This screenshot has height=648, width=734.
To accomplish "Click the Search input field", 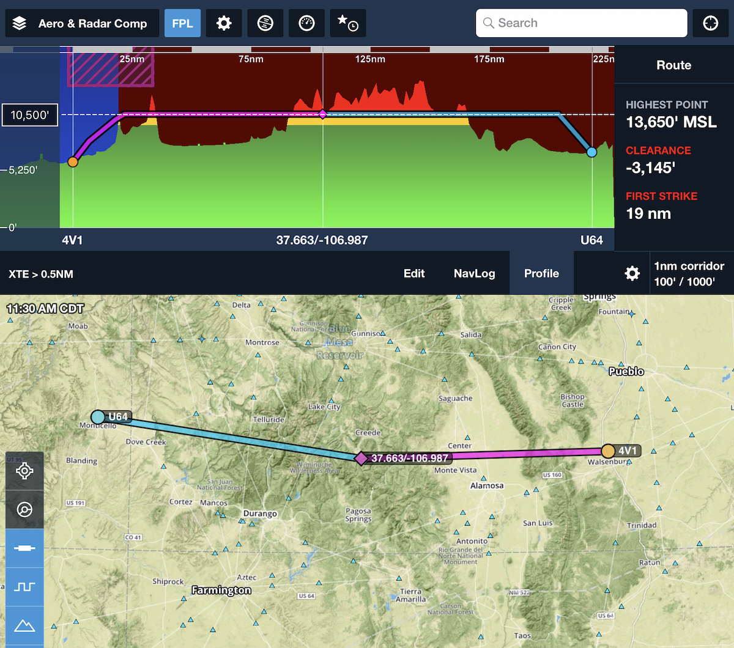I will click(581, 23).
